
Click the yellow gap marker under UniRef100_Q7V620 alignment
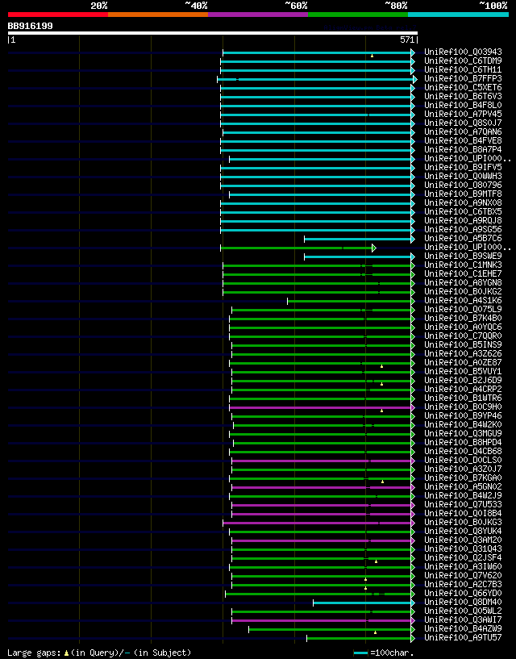click(x=365, y=579)
